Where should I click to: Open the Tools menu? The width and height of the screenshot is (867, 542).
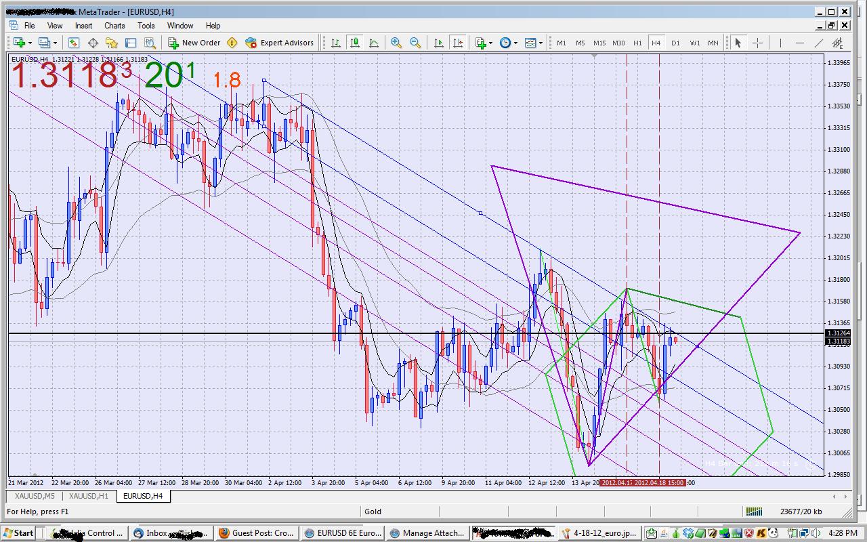point(146,26)
